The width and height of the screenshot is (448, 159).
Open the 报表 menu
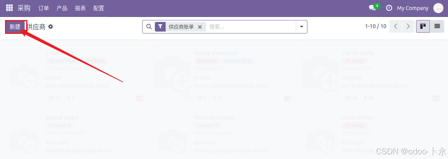coord(80,8)
